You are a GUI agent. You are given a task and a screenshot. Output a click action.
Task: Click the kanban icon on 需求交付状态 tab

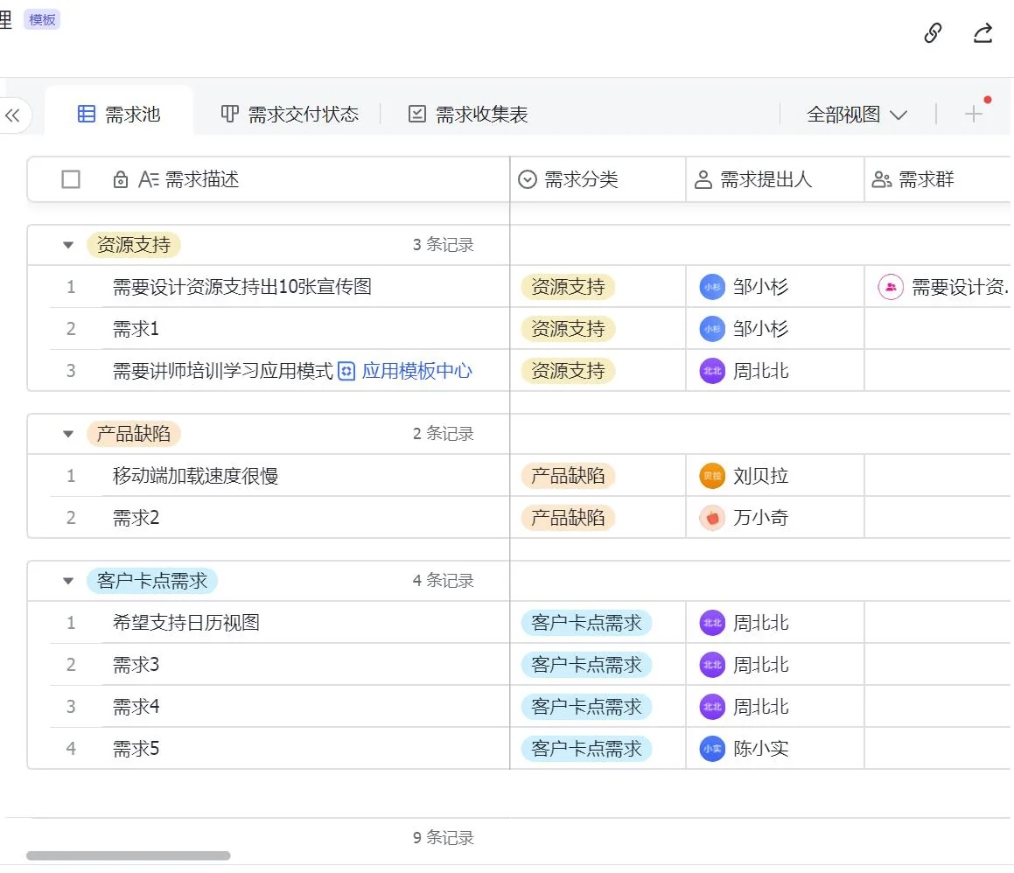(x=229, y=115)
